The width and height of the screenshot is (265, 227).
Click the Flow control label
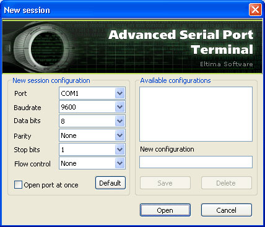point(32,164)
